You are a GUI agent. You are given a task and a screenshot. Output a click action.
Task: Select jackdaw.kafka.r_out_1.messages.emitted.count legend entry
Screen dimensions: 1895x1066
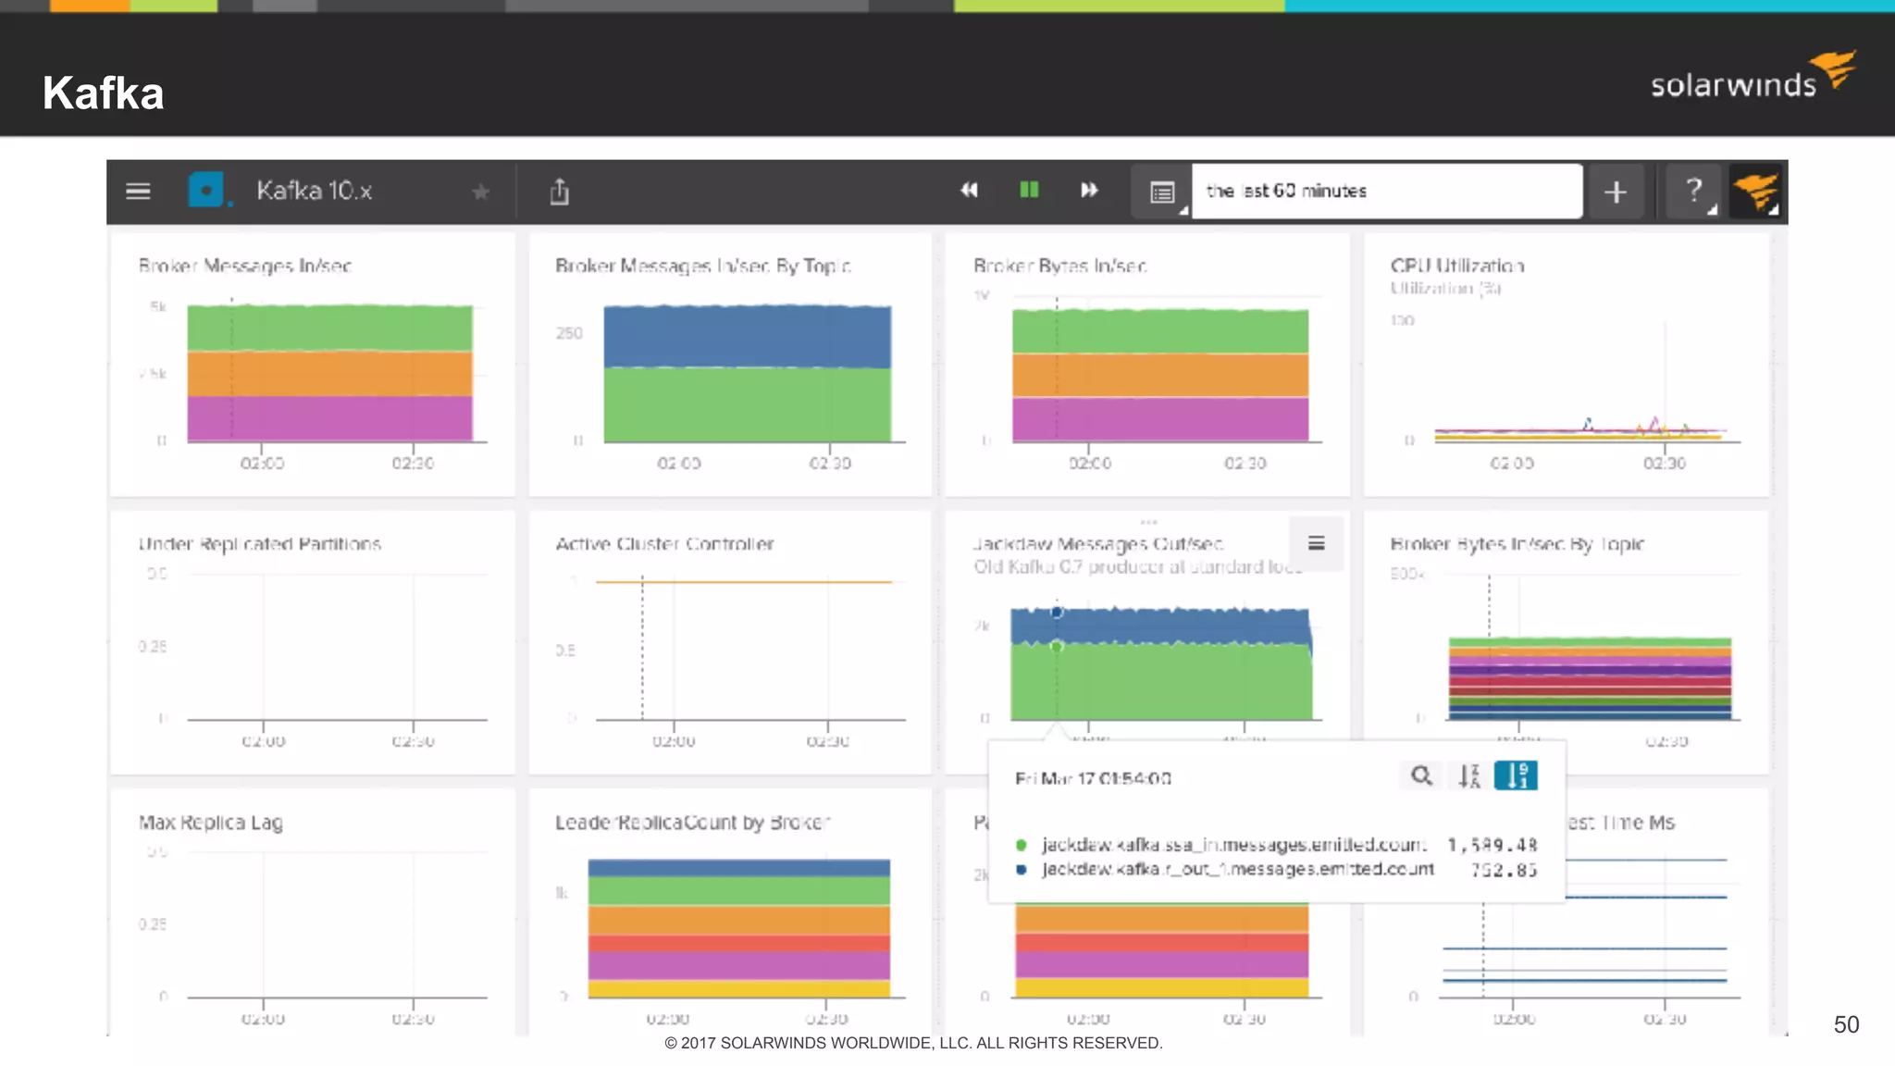click(x=1237, y=869)
